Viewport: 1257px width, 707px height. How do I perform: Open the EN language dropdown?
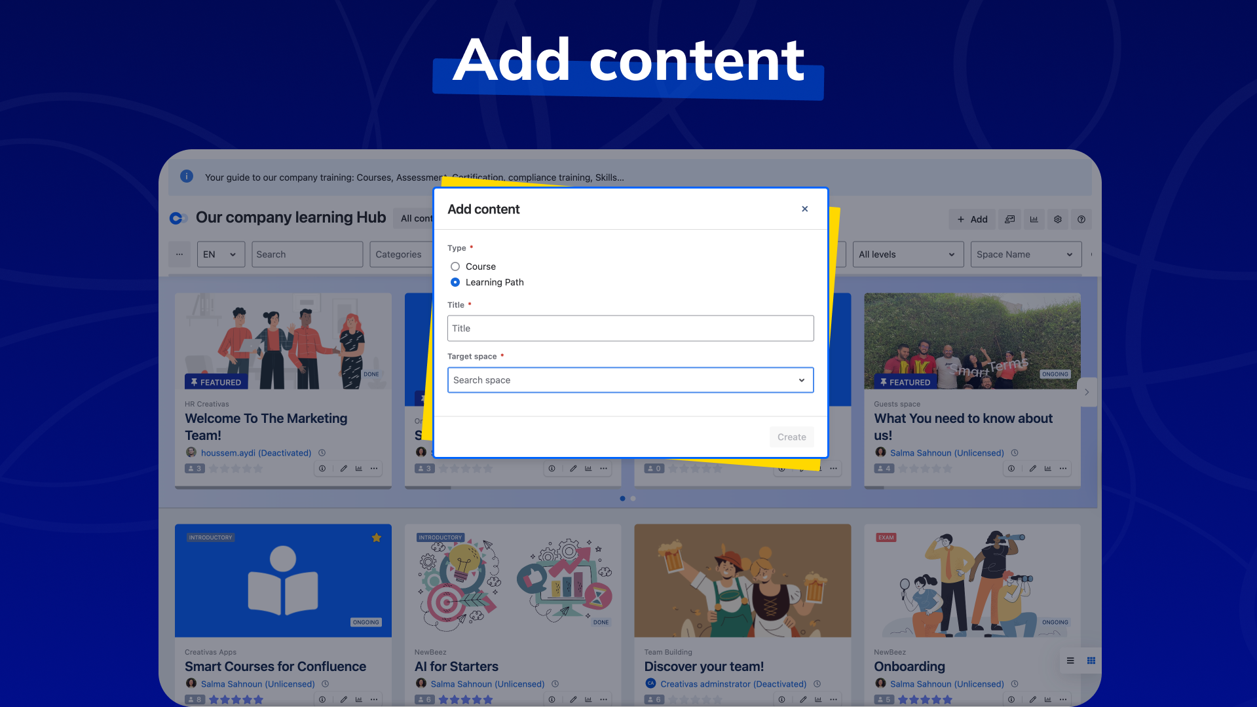[220, 255]
